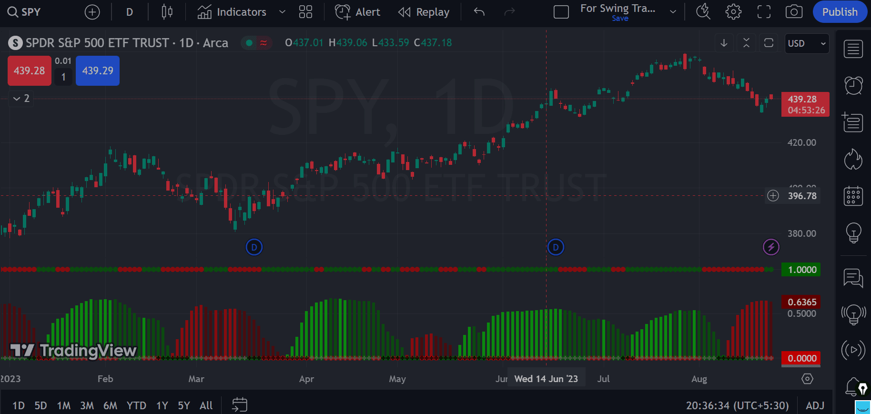Open the Watchlist panel
This screenshot has width=871, height=414.
[x=853, y=49]
